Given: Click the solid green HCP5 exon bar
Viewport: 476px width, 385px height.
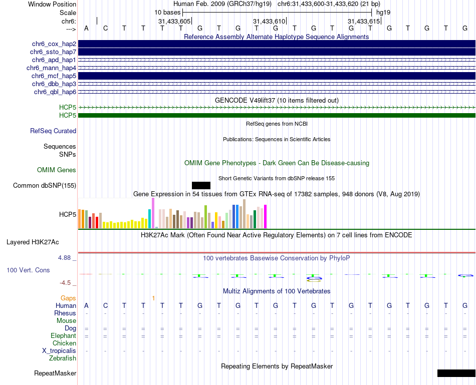Looking at the screenshot, I should 277,115.
